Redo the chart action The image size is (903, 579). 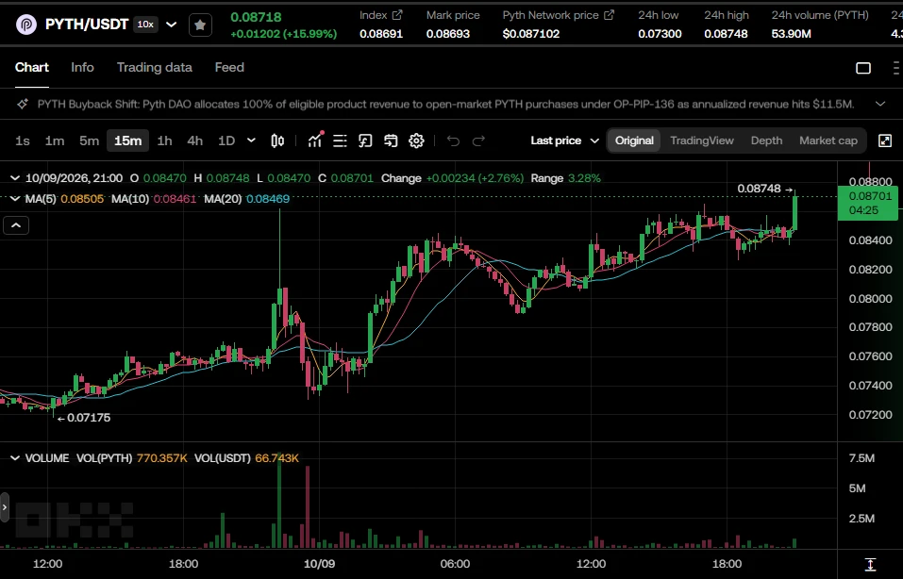point(478,141)
